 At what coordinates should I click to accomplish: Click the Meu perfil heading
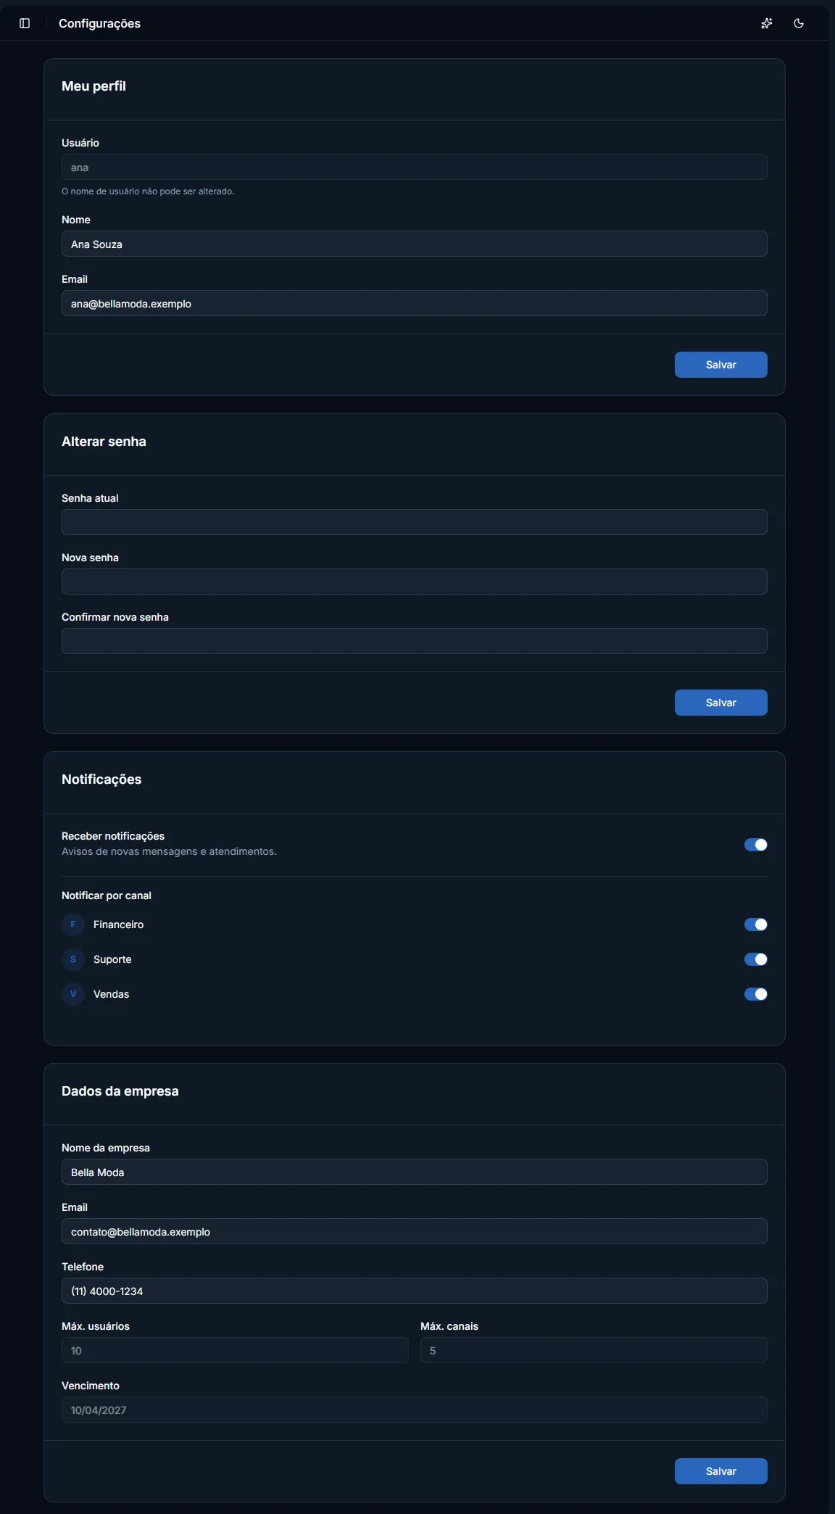[x=94, y=86]
